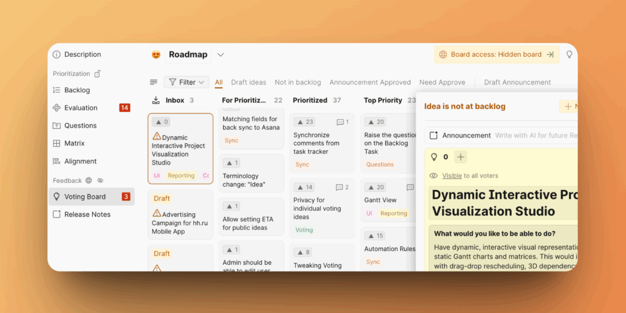Toggle the eye icon beside Visible to voters
The height and width of the screenshot is (313, 626).
pos(433,176)
